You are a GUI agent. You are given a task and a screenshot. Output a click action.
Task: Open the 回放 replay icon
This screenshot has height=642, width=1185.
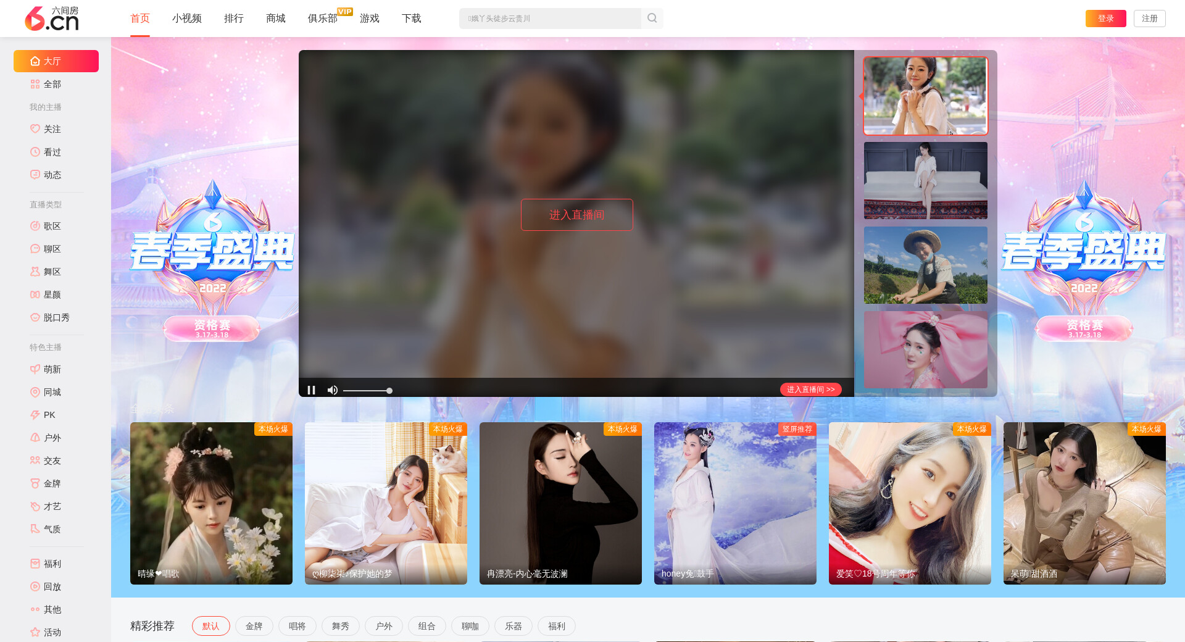[x=35, y=586]
